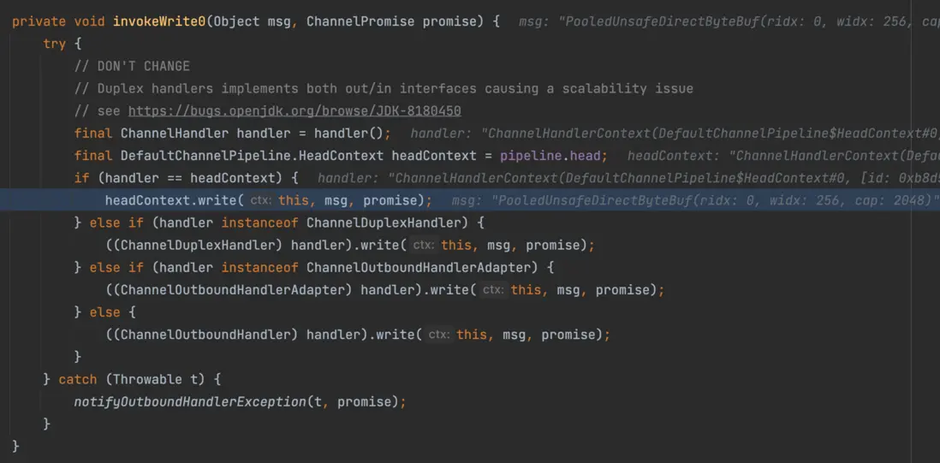Click the ChannelPromise type in the method signature
The width and height of the screenshot is (940, 463).
[368, 21]
